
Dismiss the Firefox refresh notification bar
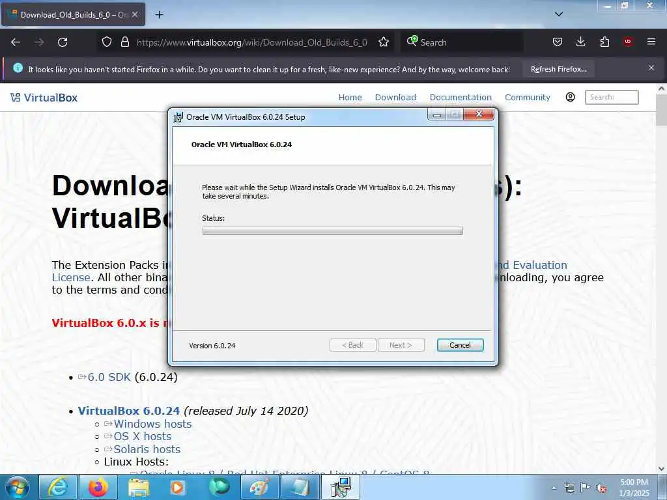point(651,68)
